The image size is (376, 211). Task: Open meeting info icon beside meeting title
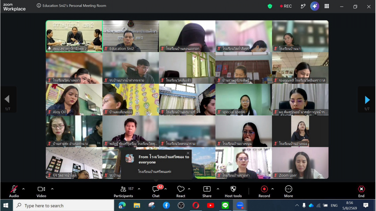(x=39, y=6)
